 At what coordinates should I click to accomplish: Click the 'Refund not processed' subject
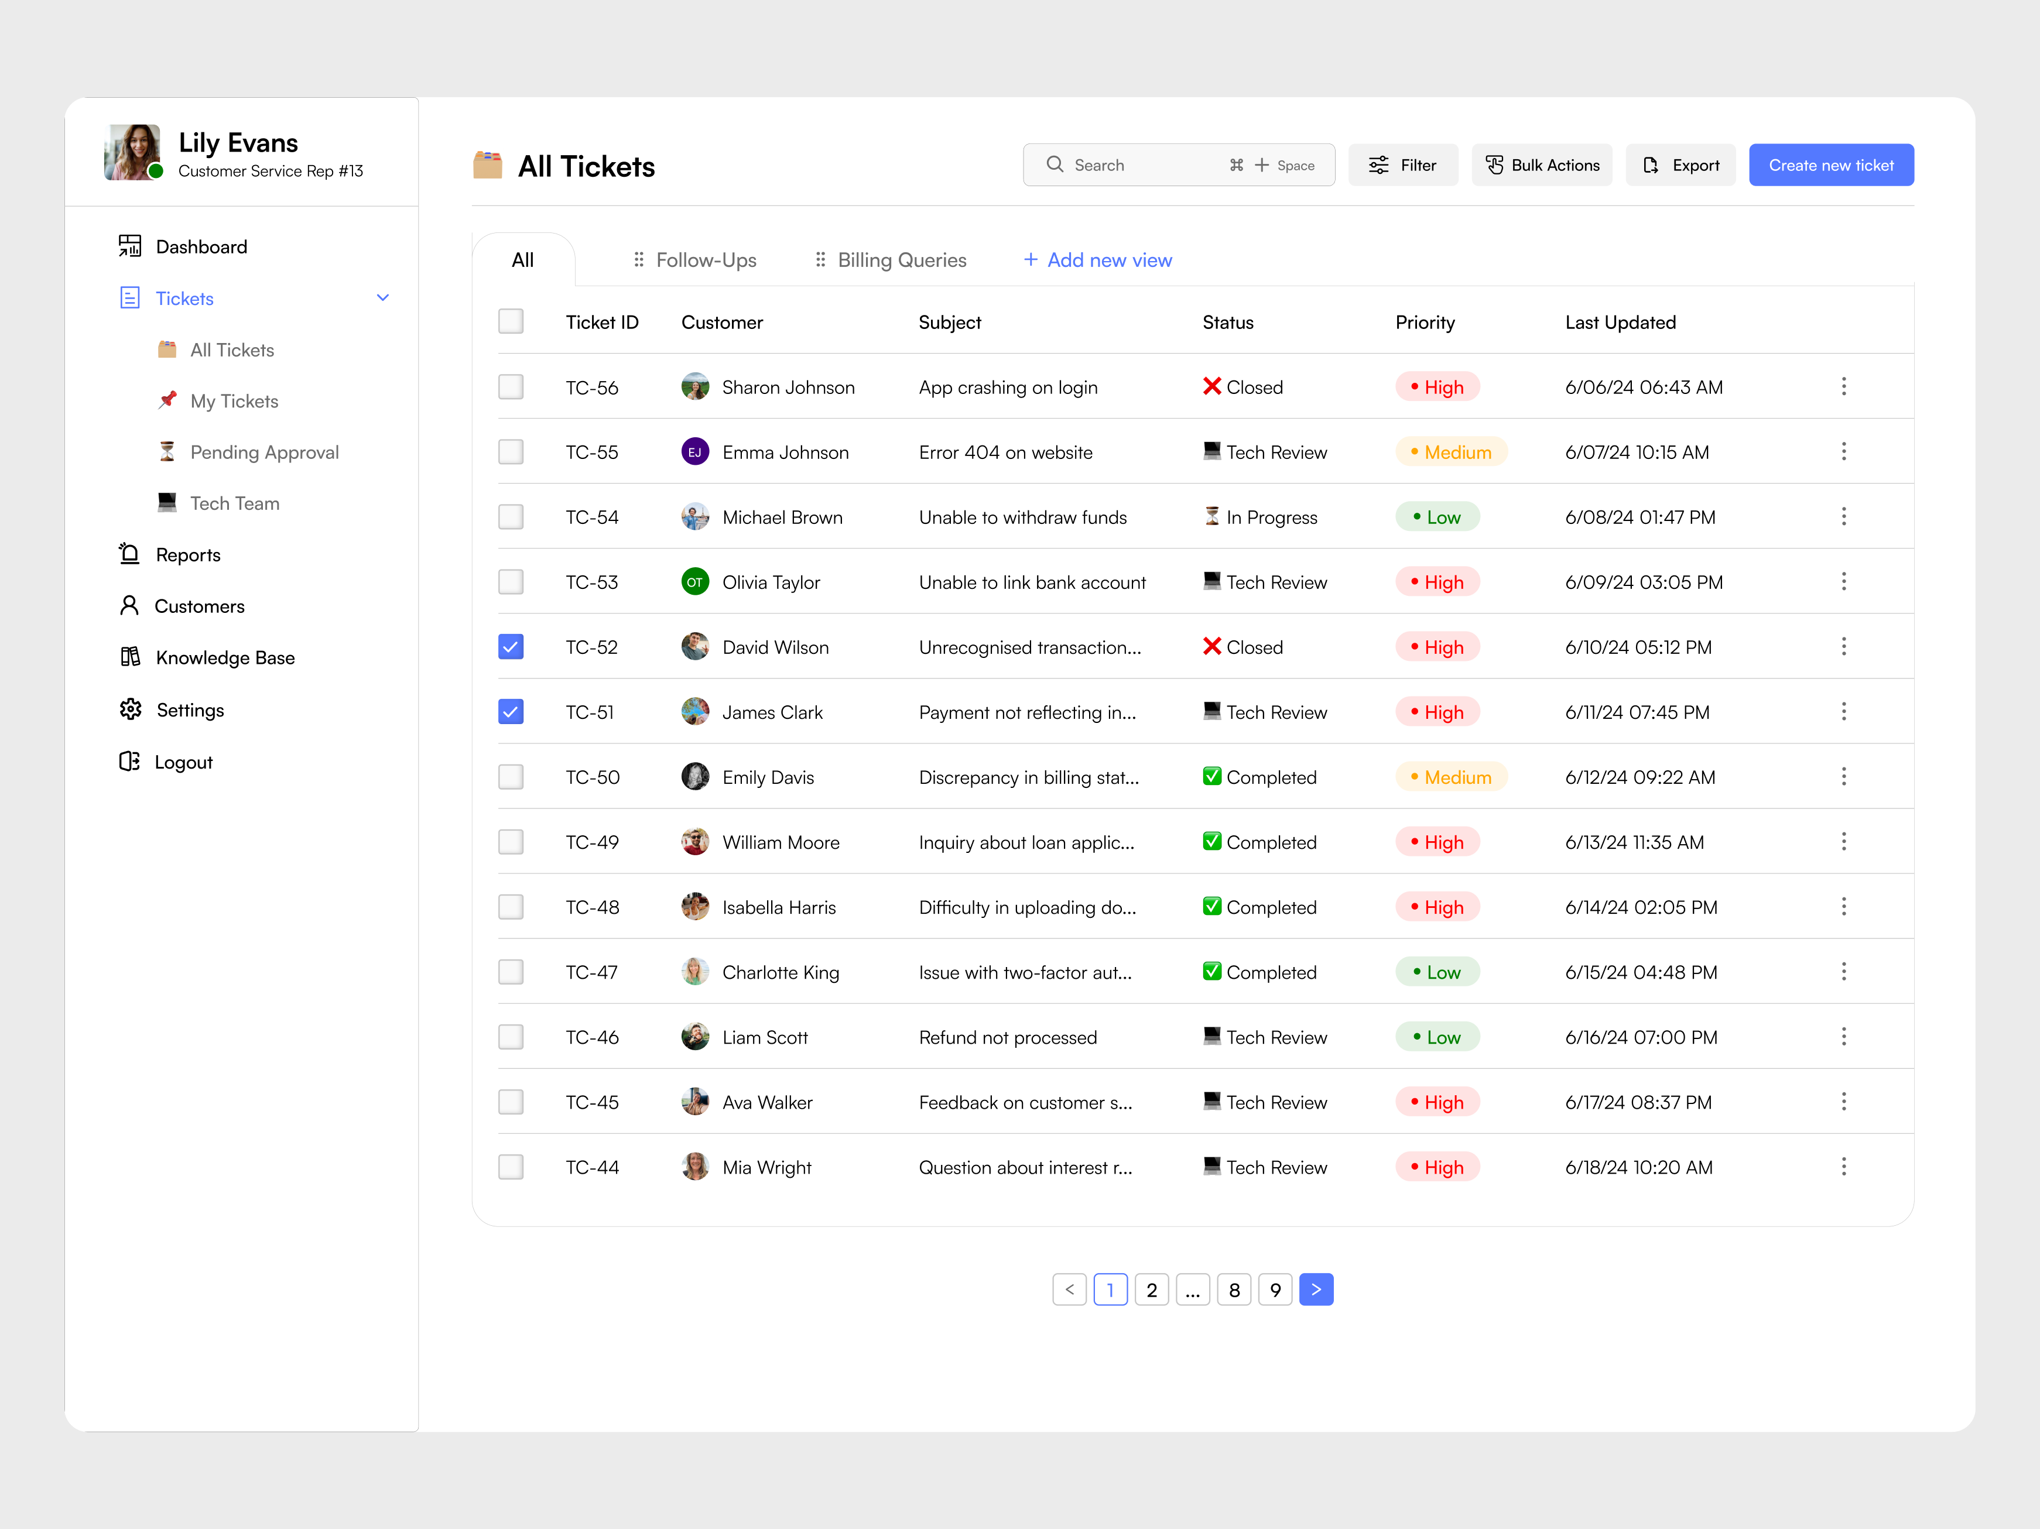click(1008, 1037)
